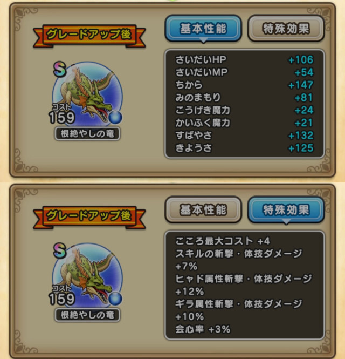Click the rainbow S rank badge in lower panel
The width and height of the screenshot is (345, 359).
[x=60, y=250]
